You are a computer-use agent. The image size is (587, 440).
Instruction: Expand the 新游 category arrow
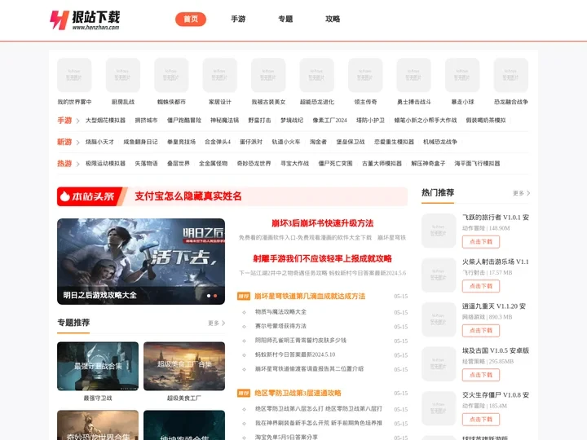tap(77, 143)
